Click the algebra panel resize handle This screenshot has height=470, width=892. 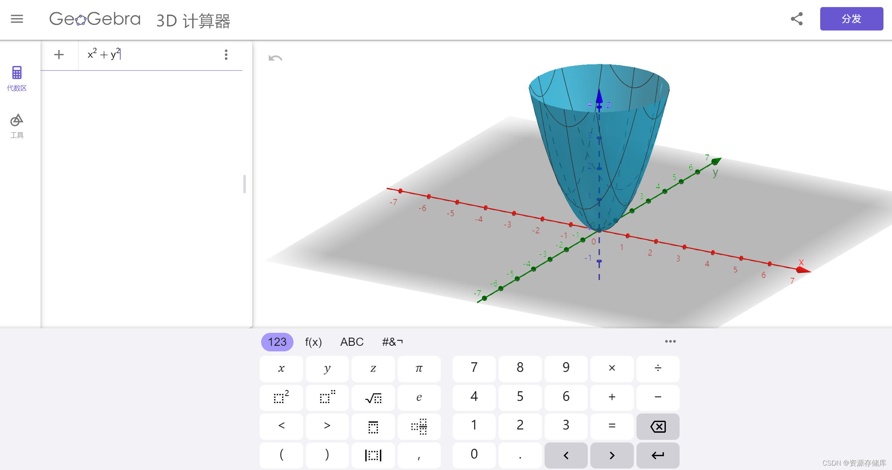pyautogui.click(x=244, y=184)
